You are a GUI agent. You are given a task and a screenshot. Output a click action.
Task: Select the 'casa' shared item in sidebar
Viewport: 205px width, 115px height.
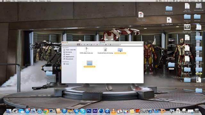(x=66, y=64)
